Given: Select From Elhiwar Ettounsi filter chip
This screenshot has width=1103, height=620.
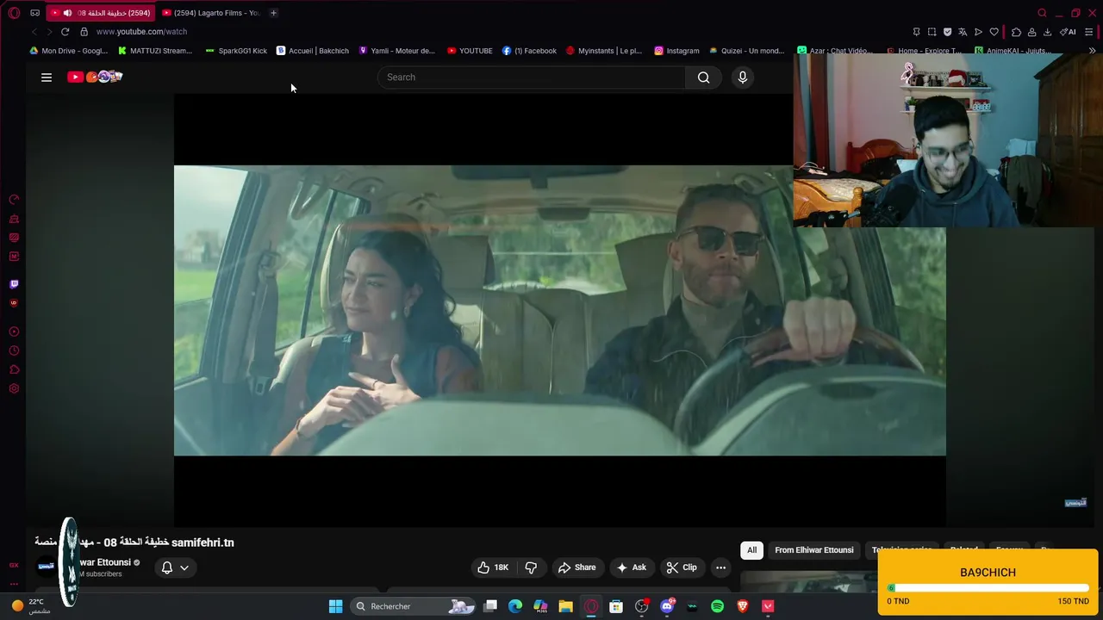Looking at the screenshot, I should point(814,550).
